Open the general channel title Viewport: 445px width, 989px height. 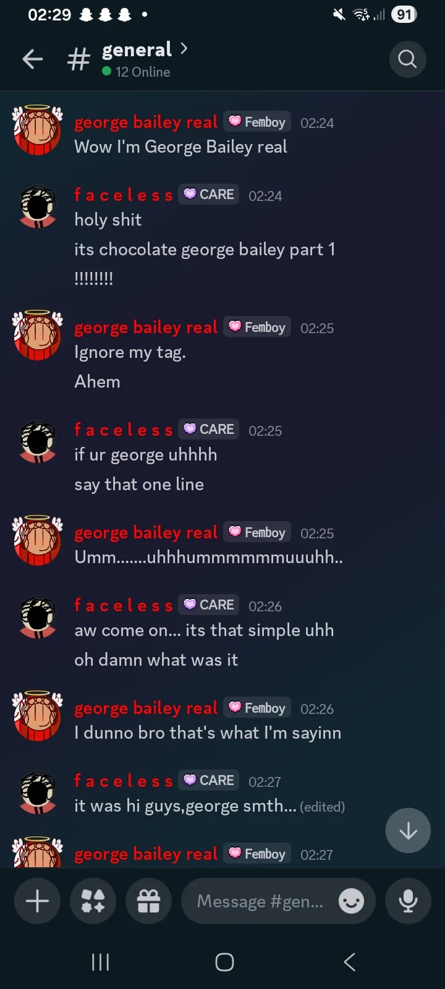[x=137, y=49]
